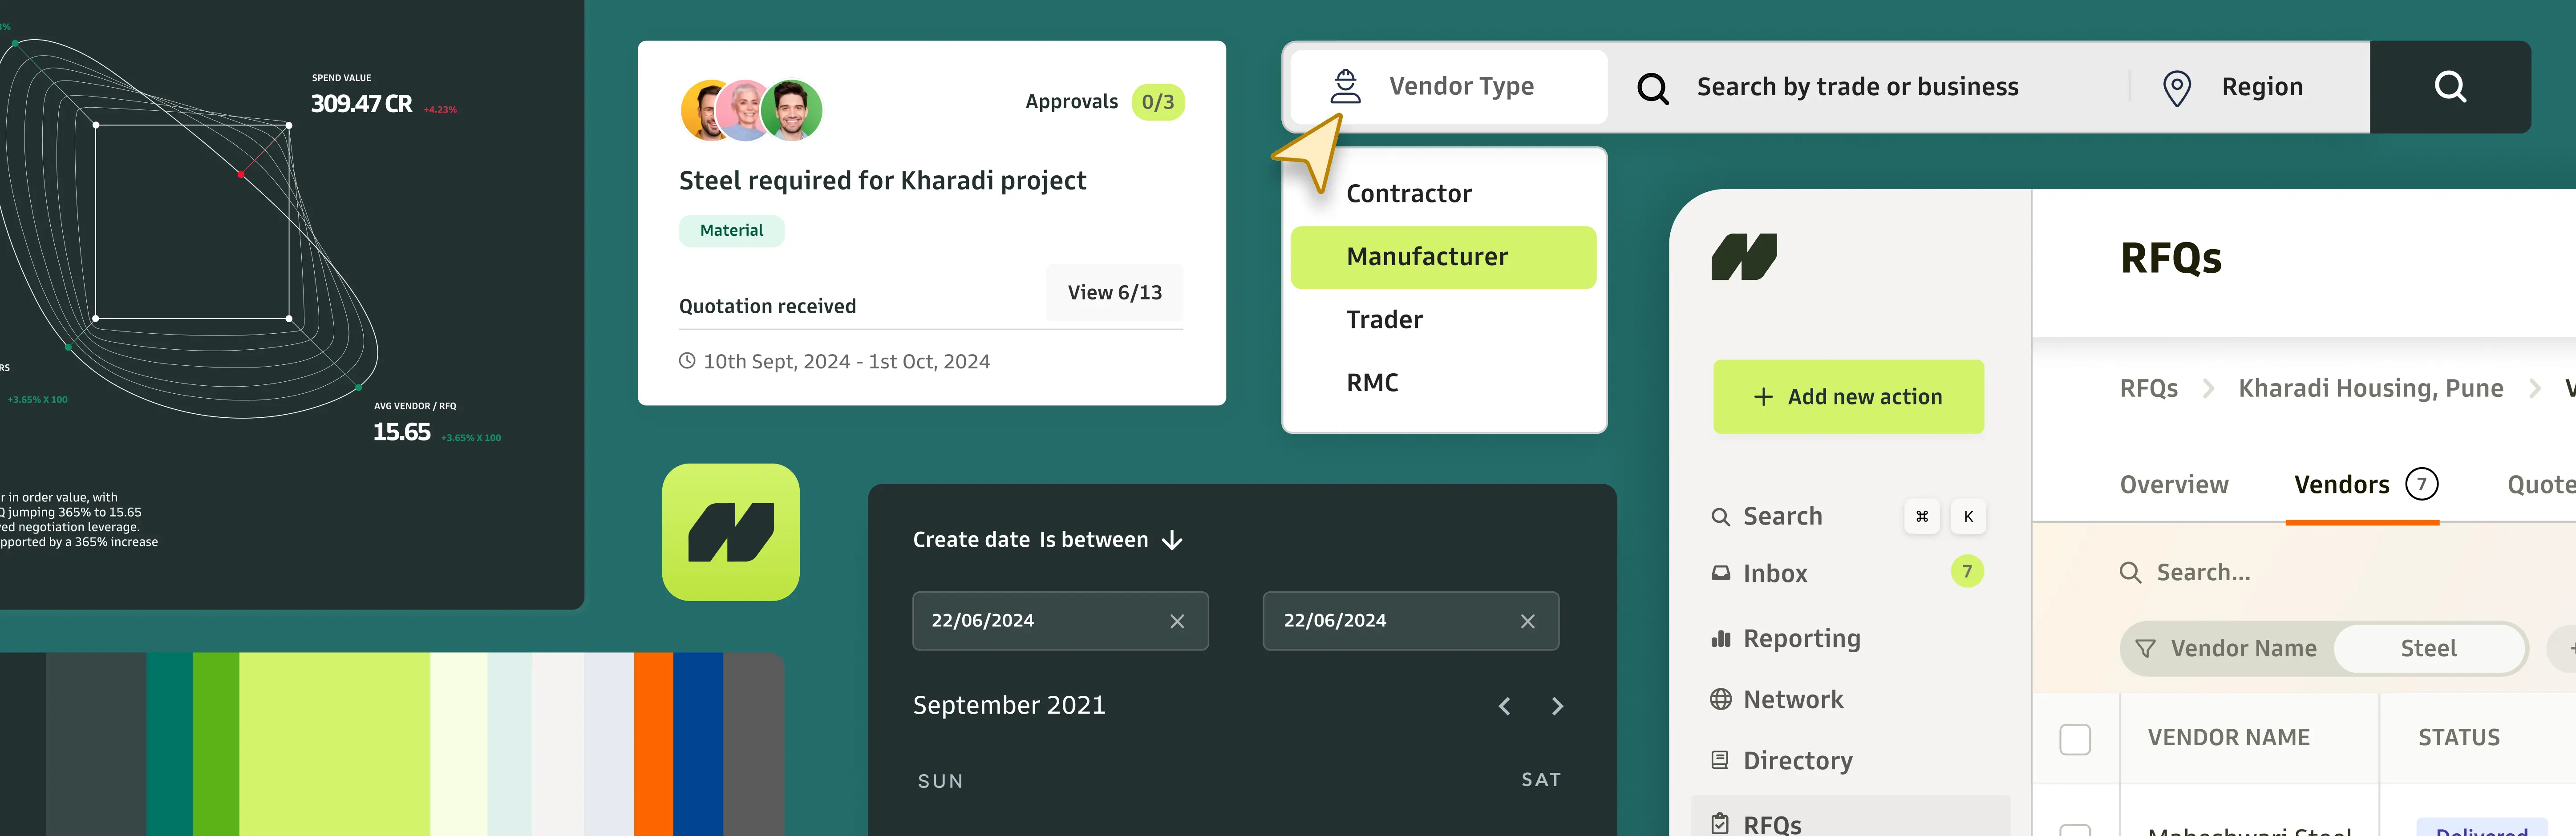Image resolution: width=2576 pixels, height=836 pixels.
Task: Go to previous month in calendar
Action: pyautogui.click(x=1504, y=707)
